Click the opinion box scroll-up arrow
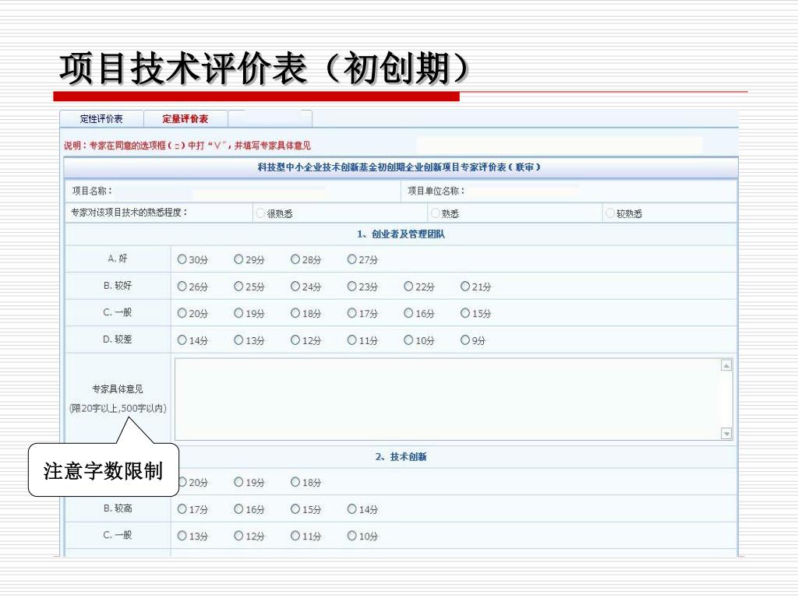 (x=726, y=366)
